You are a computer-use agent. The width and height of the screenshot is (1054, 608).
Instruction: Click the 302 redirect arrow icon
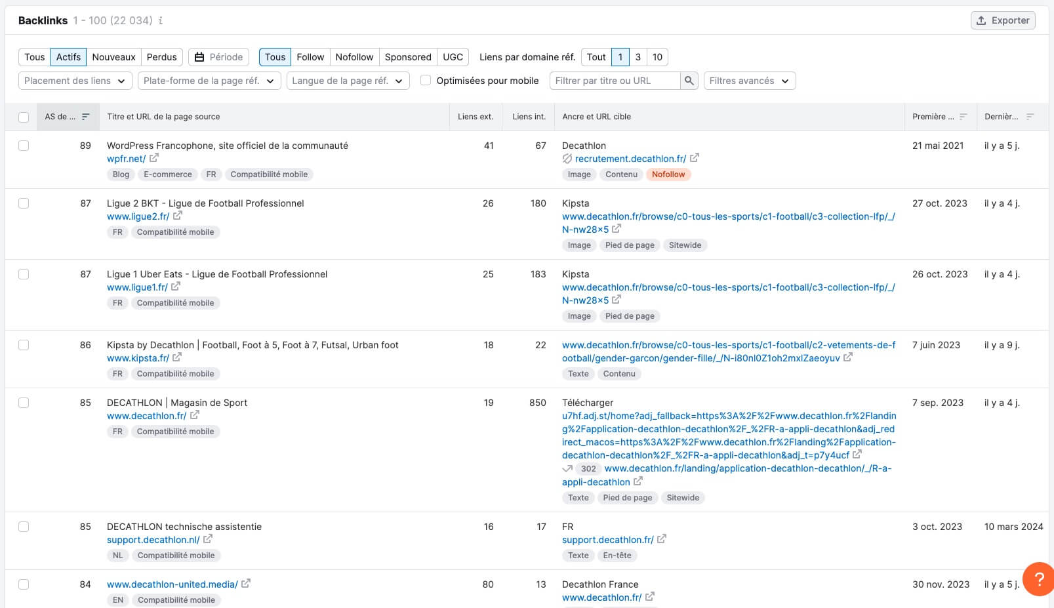567,469
